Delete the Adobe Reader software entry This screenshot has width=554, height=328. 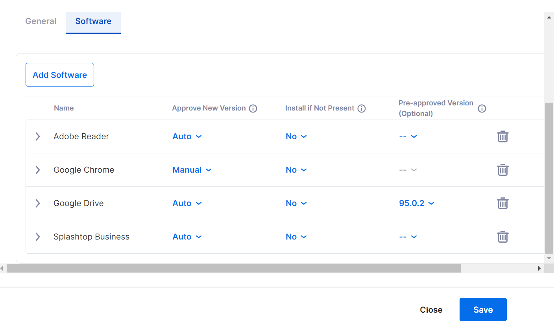502,136
